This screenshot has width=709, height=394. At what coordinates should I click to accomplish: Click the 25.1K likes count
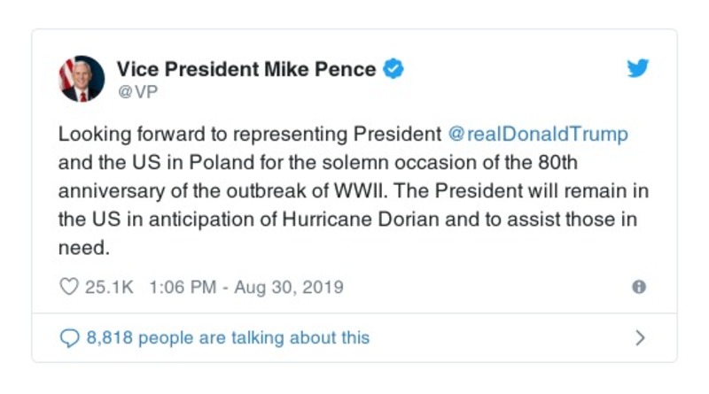108,287
